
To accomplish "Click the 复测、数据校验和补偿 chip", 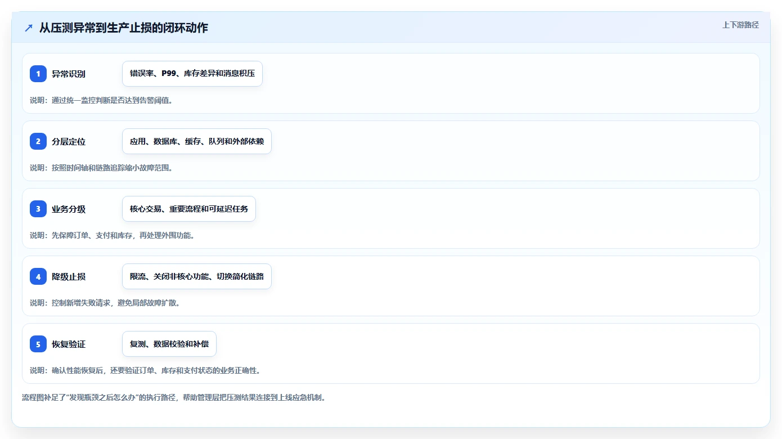I will click(x=169, y=344).
